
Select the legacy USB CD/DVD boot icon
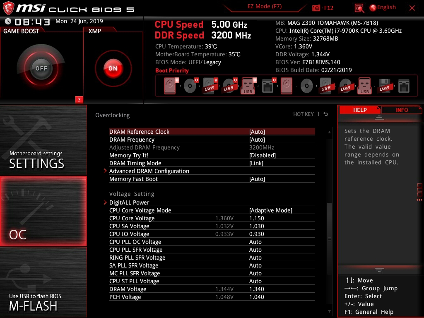pos(345,86)
